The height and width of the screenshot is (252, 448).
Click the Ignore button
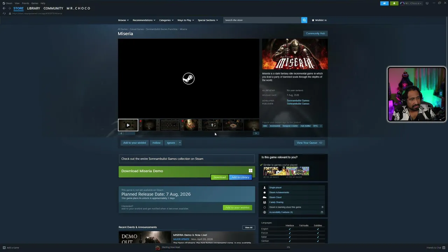click(171, 143)
